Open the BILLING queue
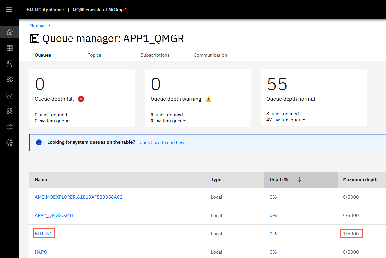The image size is (386, 258). (43, 234)
